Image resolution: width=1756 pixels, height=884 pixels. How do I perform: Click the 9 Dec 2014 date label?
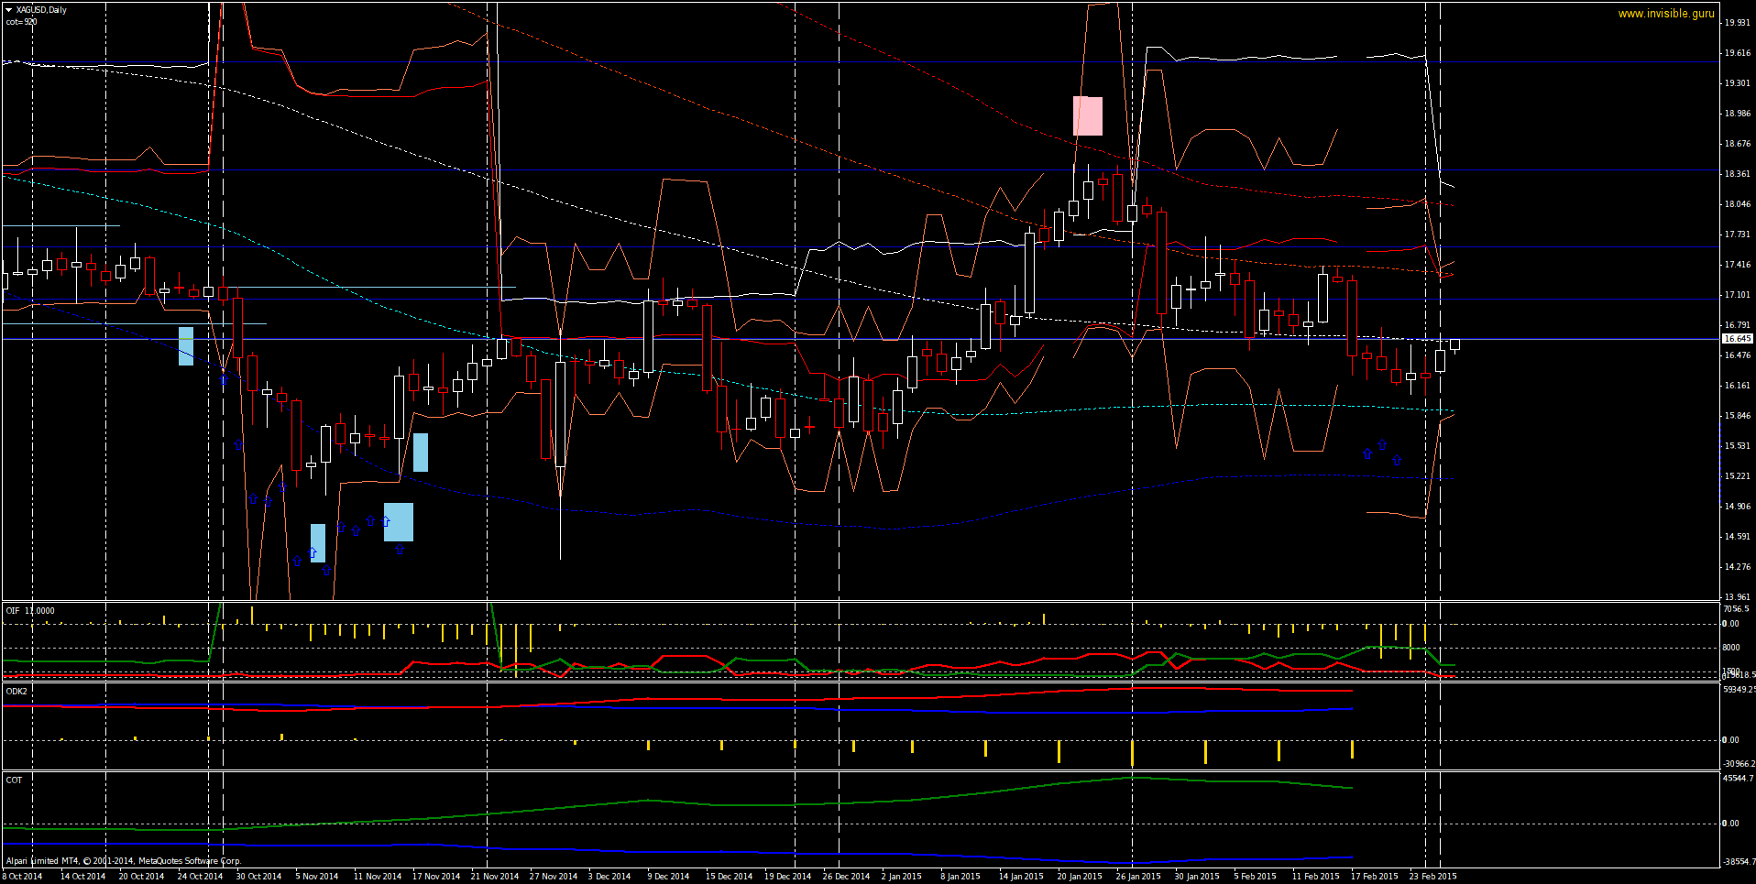668,877
